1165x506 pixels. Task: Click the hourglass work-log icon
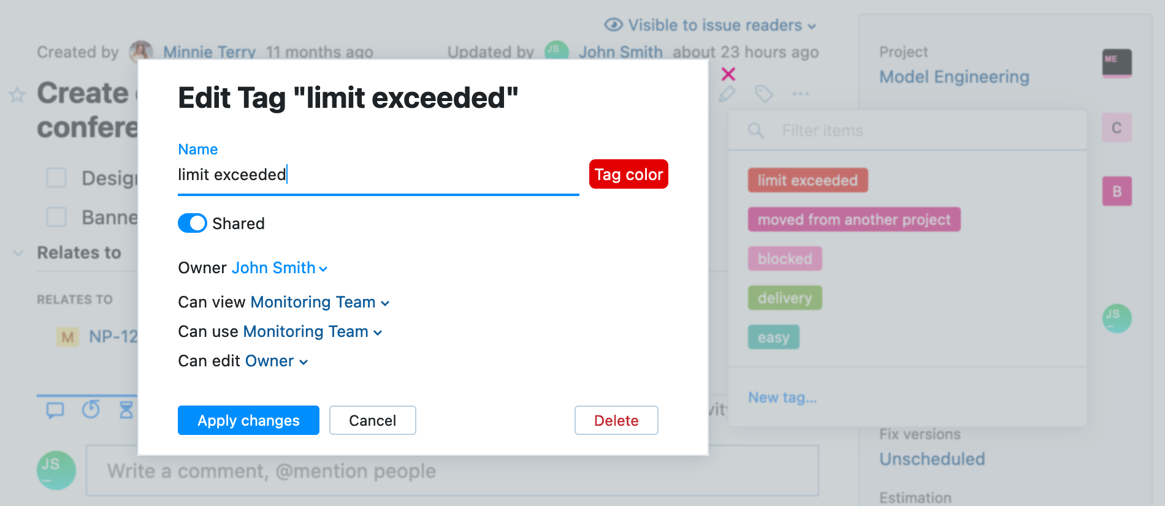[x=125, y=410]
